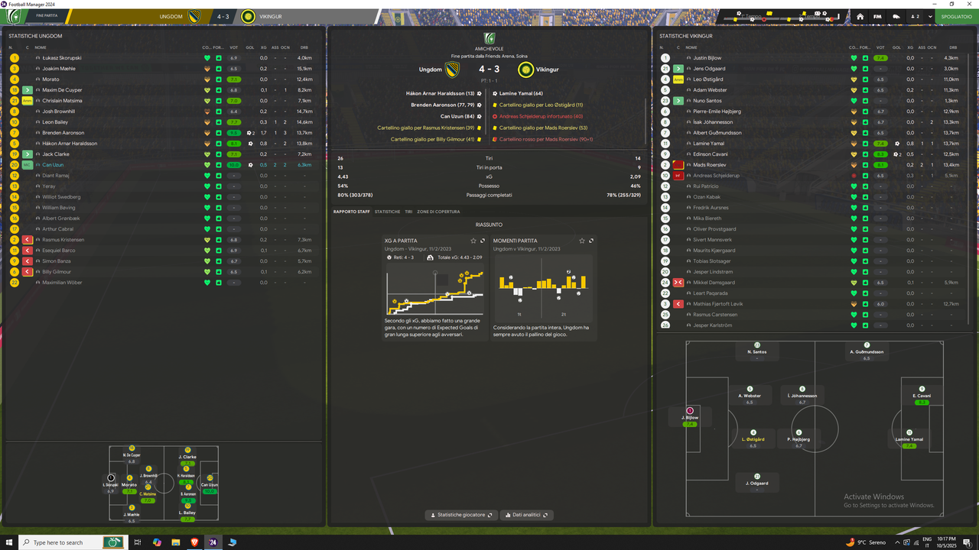Click substitution arrow for Maxim De Cuyper
979x550 pixels.
pos(28,90)
